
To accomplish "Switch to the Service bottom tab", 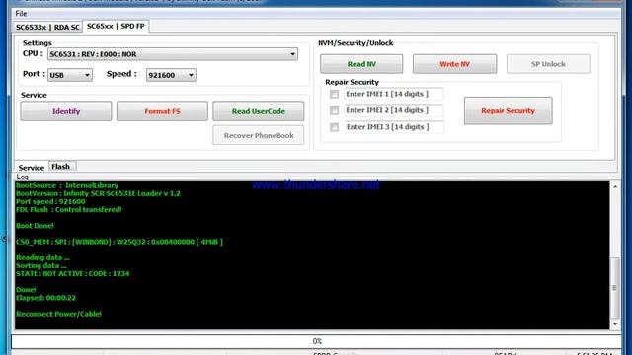I will pos(32,168).
